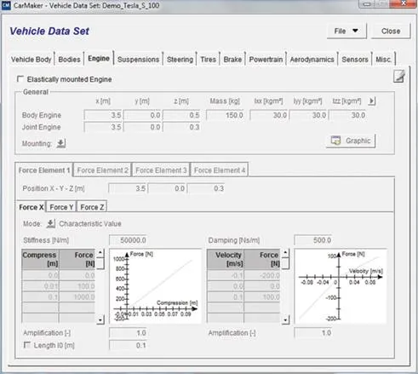Image resolution: width=418 pixels, height=374 pixels.
Task: Switch to the Brake tab
Action: (x=232, y=60)
